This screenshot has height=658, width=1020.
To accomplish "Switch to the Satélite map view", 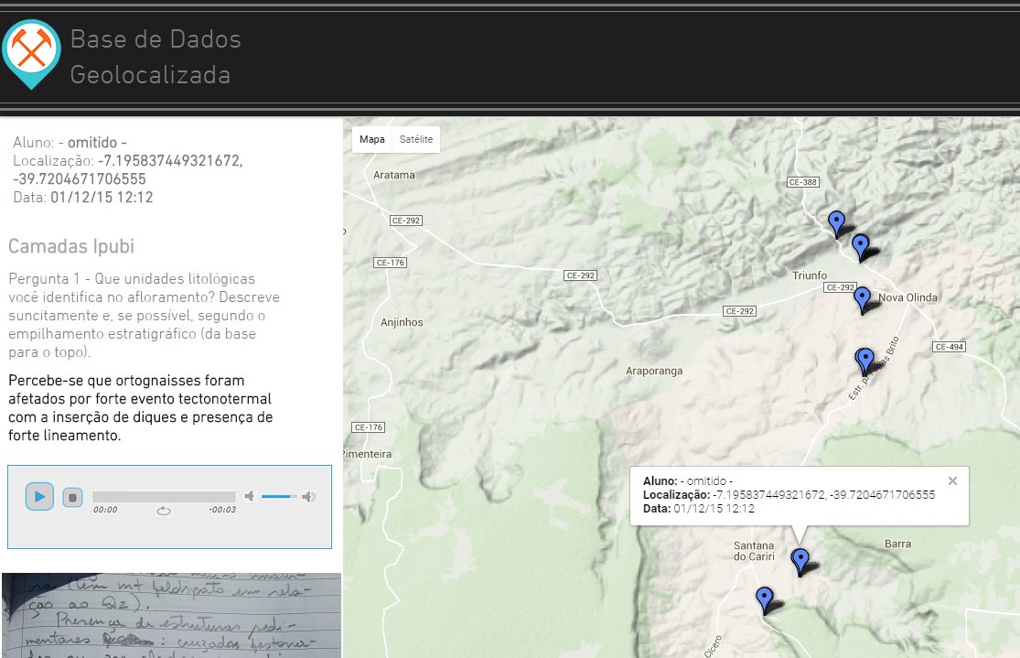I will (x=416, y=138).
